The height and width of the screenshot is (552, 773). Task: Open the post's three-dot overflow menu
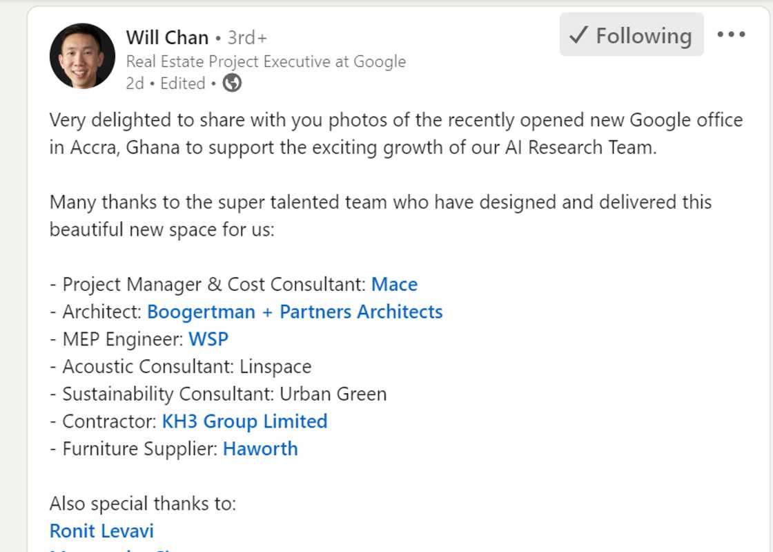point(731,34)
